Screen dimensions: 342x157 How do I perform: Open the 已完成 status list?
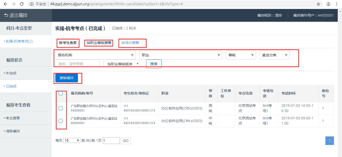click(x=11, y=86)
